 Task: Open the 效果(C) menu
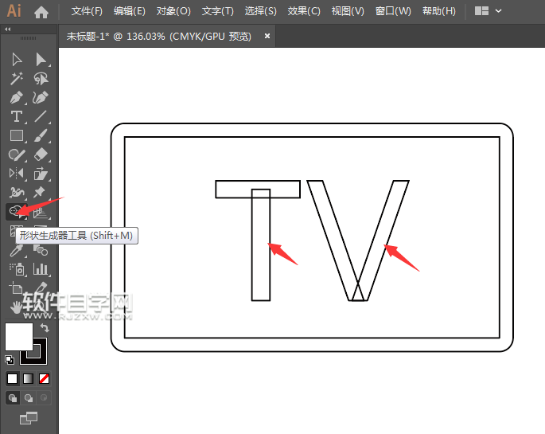(x=304, y=11)
